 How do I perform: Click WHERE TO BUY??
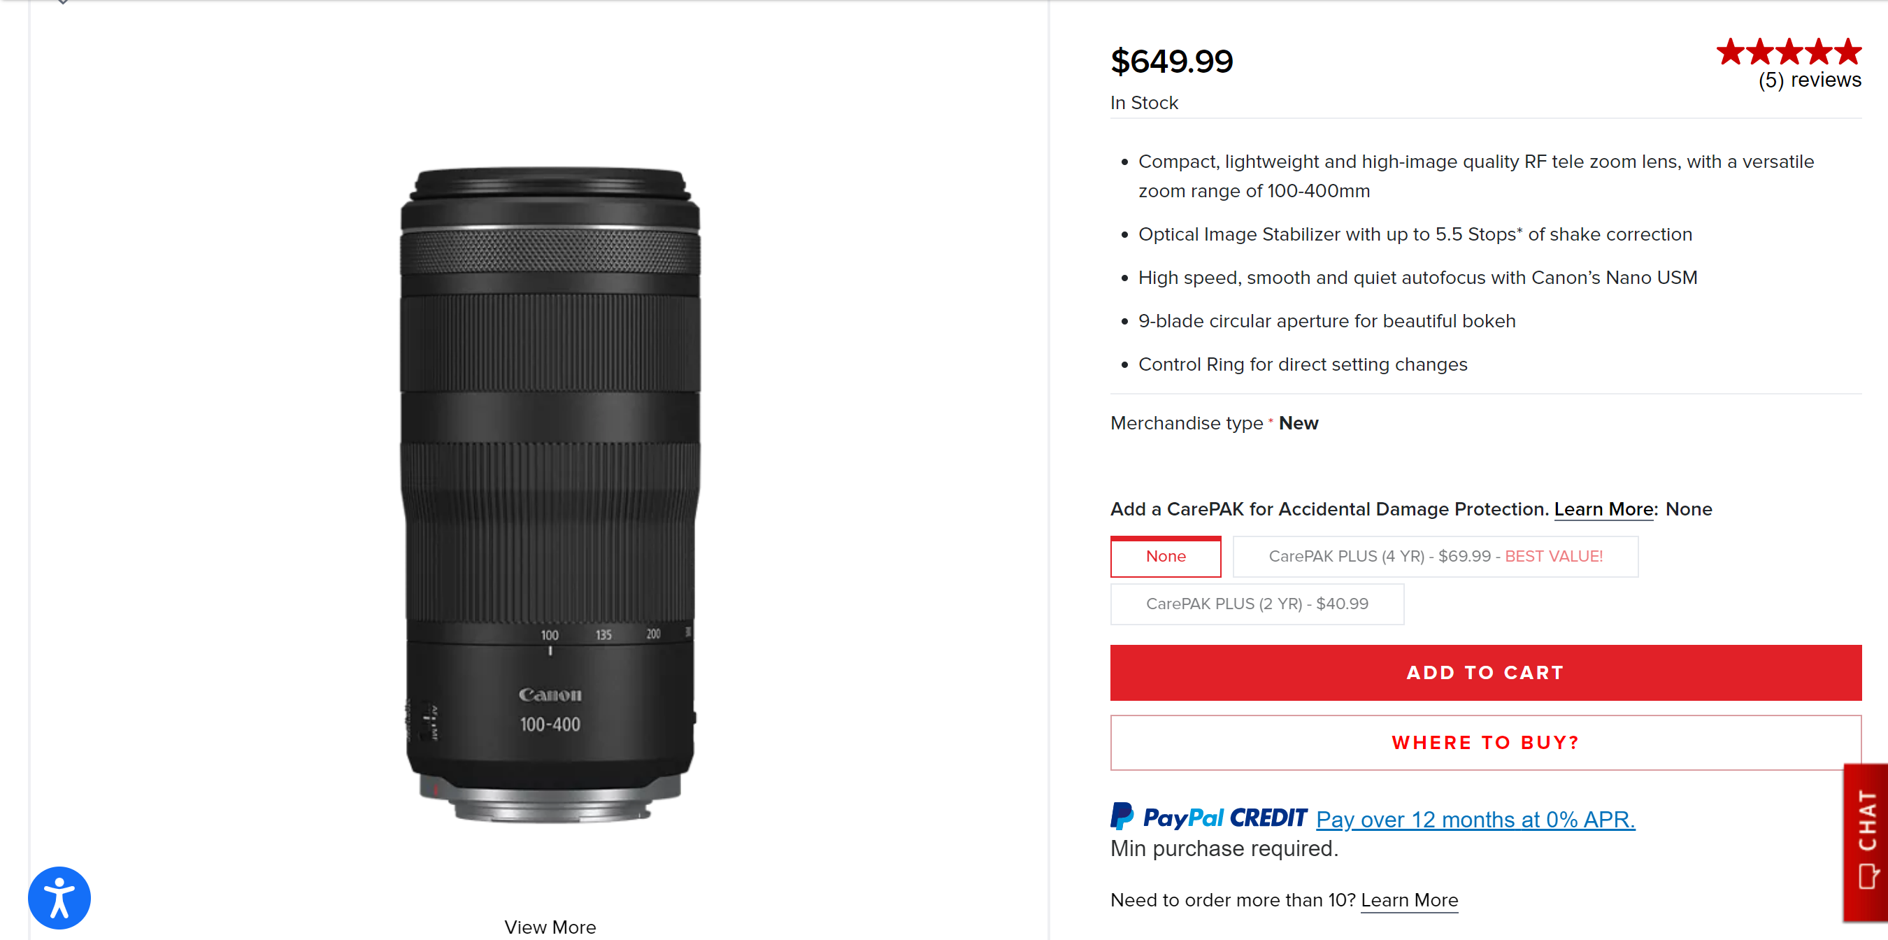tap(1484, 742)
